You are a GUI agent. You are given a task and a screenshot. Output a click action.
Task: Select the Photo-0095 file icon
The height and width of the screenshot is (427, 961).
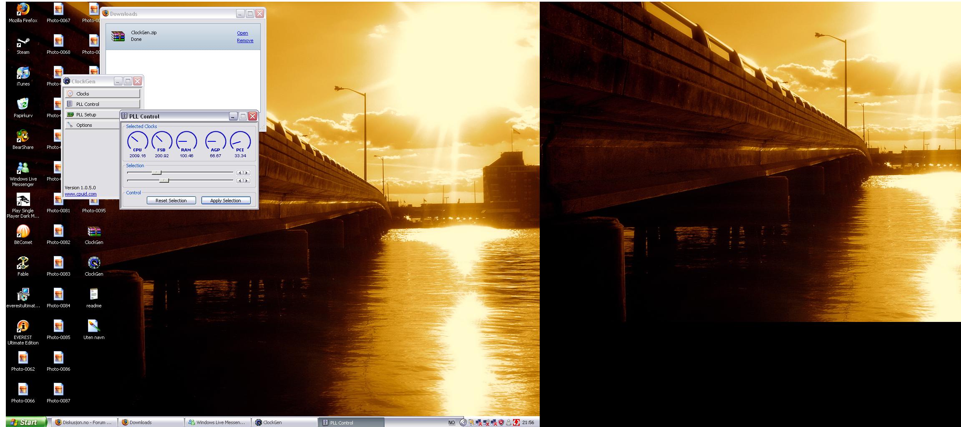[x=94, y=204]
